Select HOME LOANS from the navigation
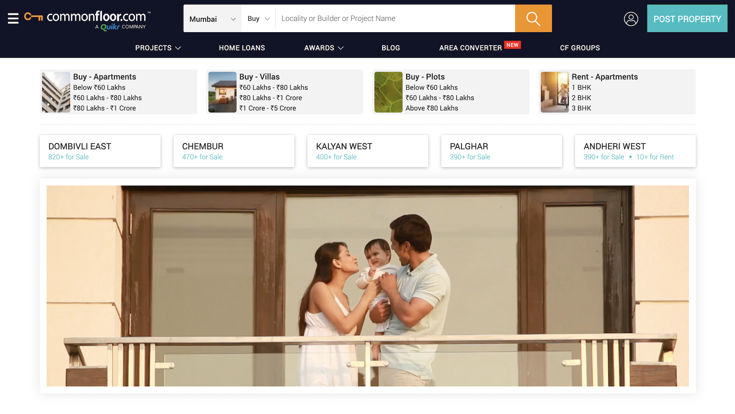 tap(242, 48)
